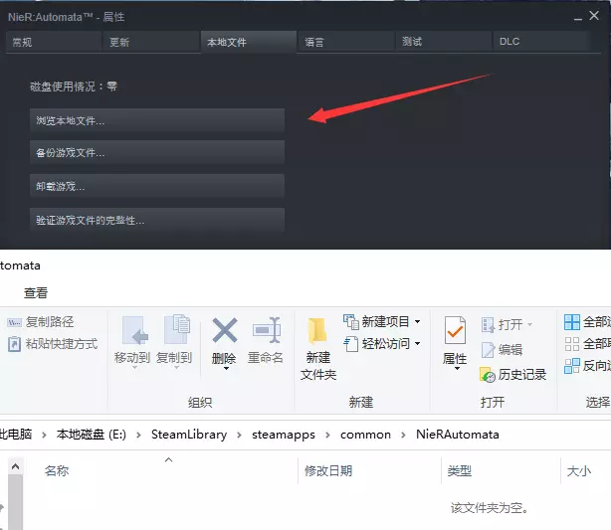This screenshot has width=611, height=530.
Task: Click steamapps in the breadcrumb path
Action: pos(284,435)
